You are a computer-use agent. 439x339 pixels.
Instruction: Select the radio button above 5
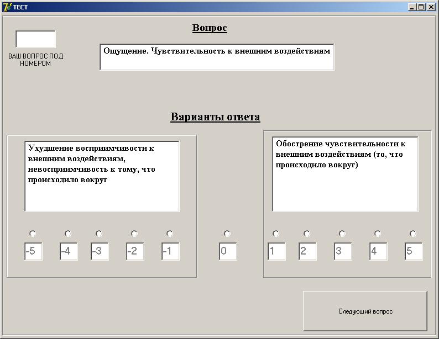click(x=413, y=234)
